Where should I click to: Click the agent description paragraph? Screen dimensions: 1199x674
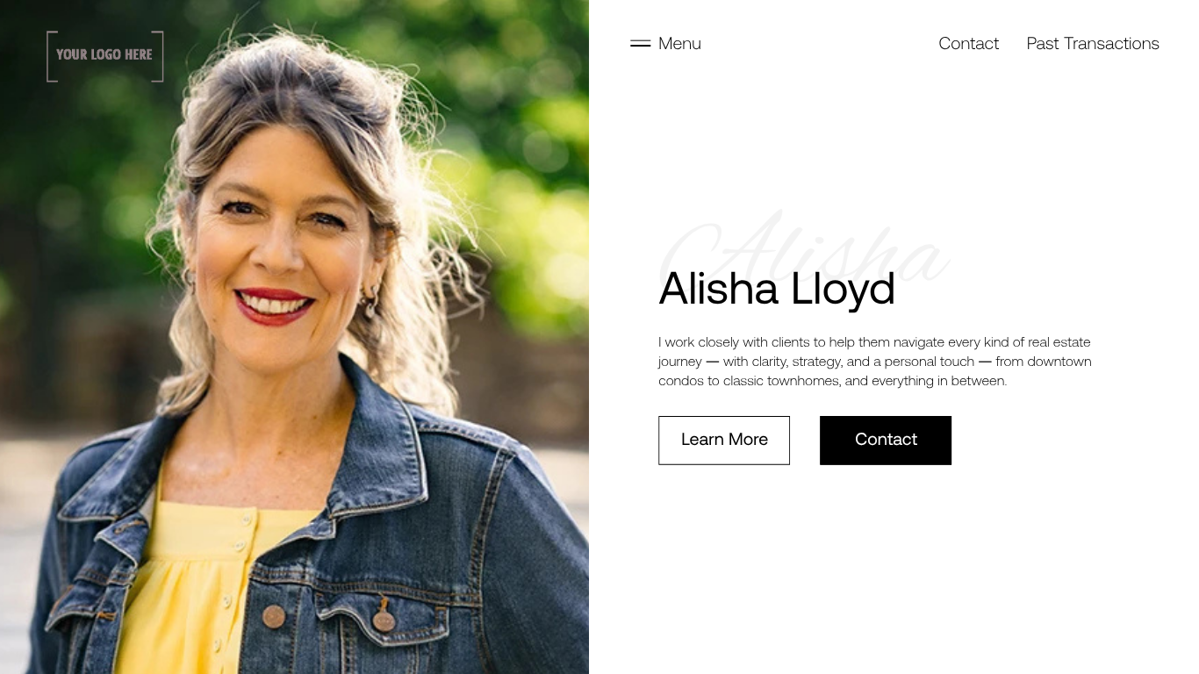[x=875, y=362]
